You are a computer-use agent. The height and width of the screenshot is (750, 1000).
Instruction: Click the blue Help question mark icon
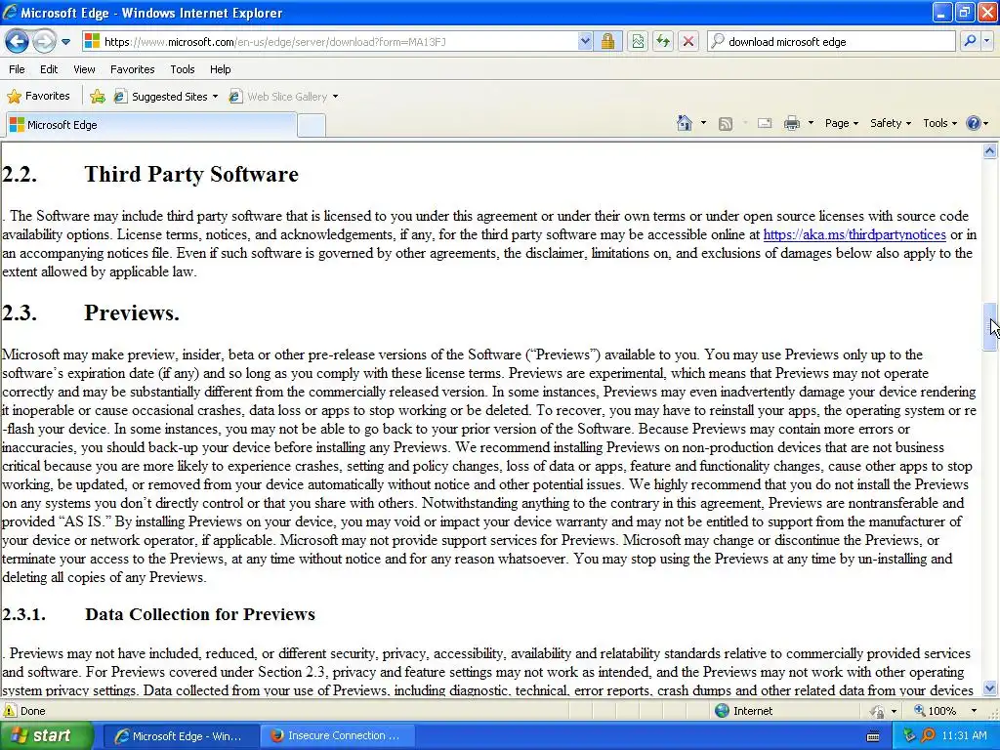(x=974, y=123)
